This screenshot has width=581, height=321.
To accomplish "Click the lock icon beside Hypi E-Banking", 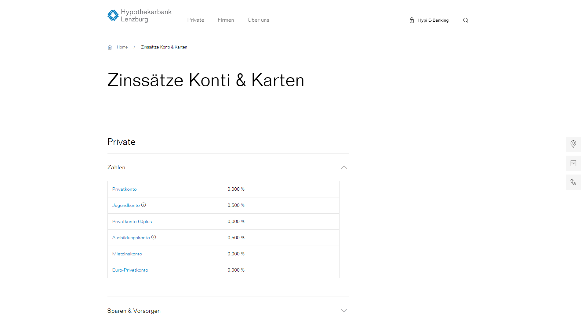I will tap(412, 20).
